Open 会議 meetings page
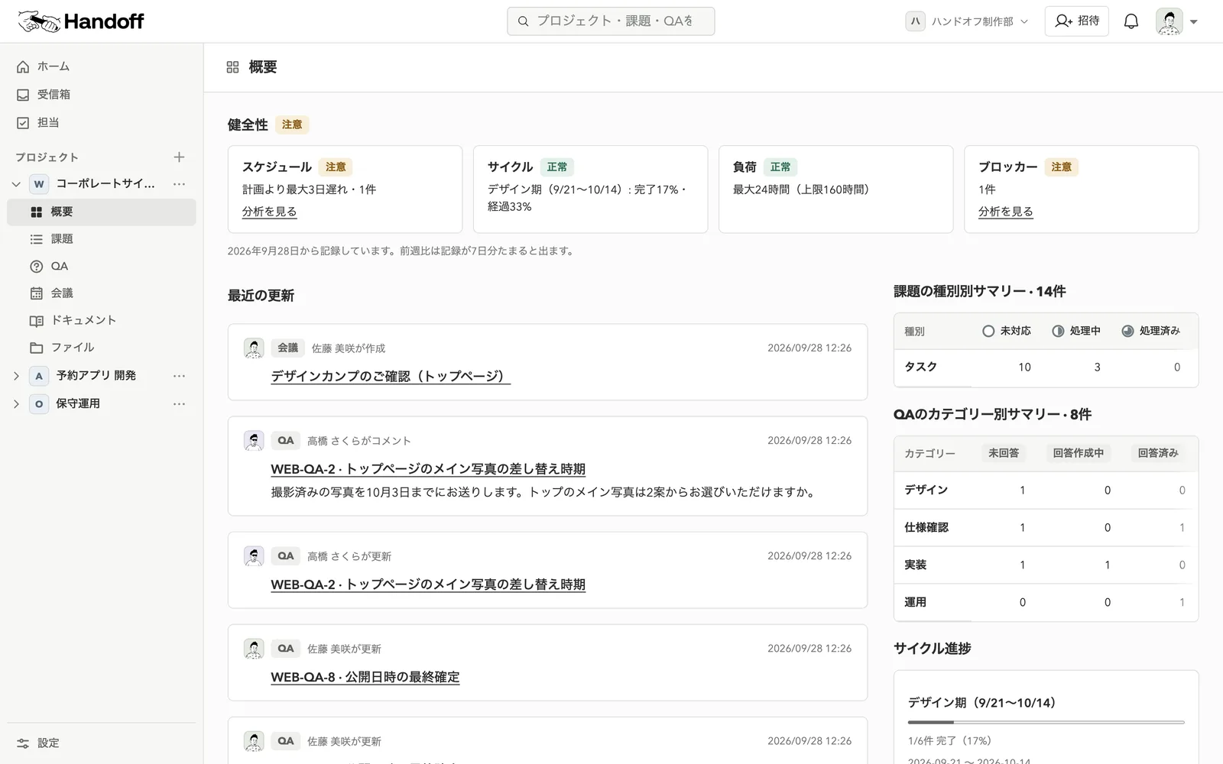This screenshot has height=764, width=1223. (102, 293)
